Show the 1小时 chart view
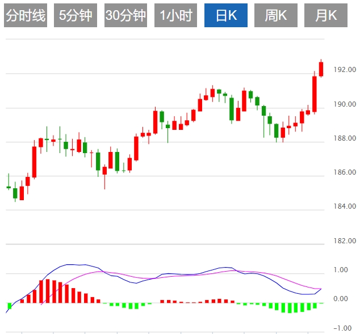360x334 pixels. [x=175, y=15]
